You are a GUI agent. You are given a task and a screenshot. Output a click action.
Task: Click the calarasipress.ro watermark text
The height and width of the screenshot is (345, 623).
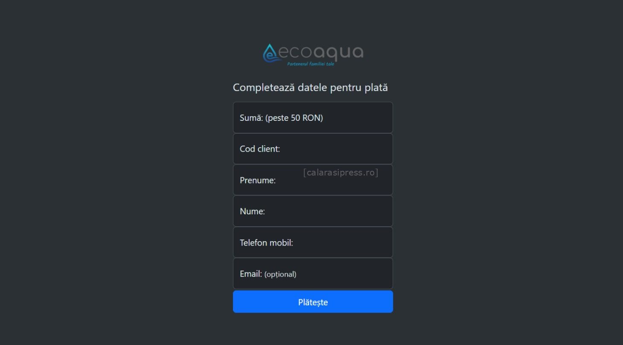[341, 172]
